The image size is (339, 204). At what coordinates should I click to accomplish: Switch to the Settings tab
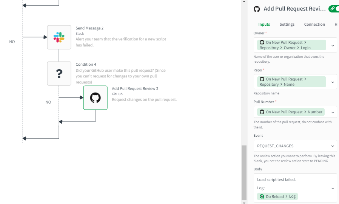click(x=287, y=24)
